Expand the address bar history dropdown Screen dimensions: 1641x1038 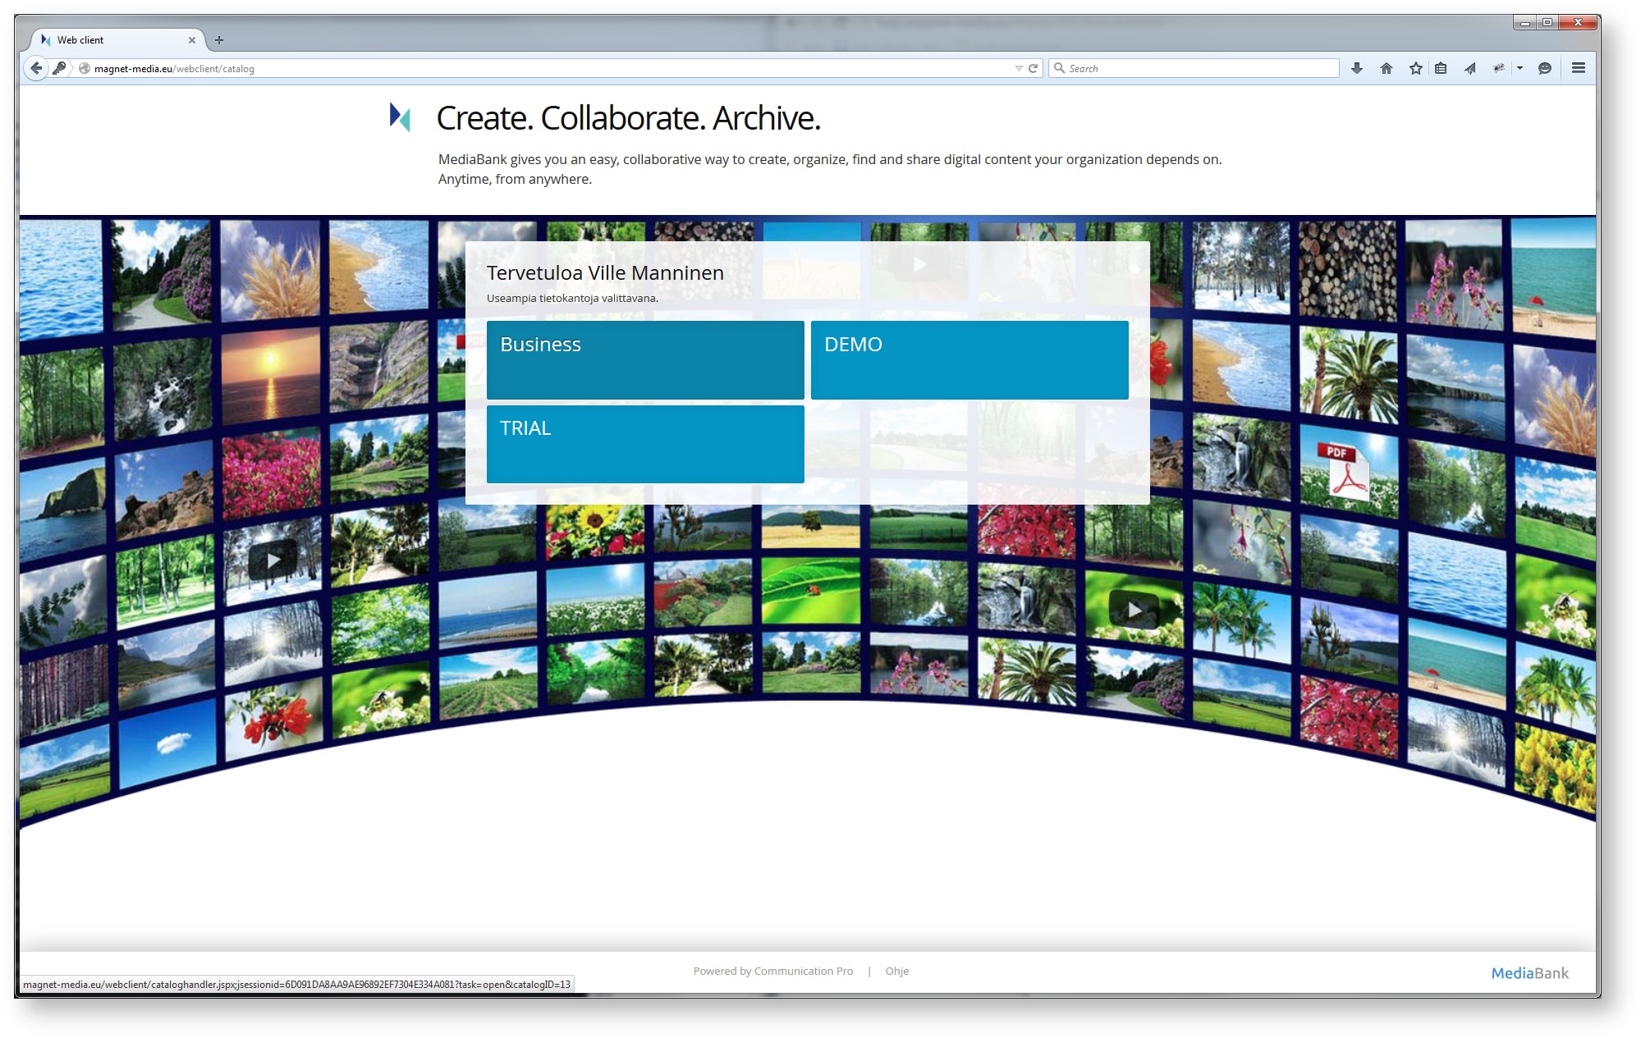1018,68
